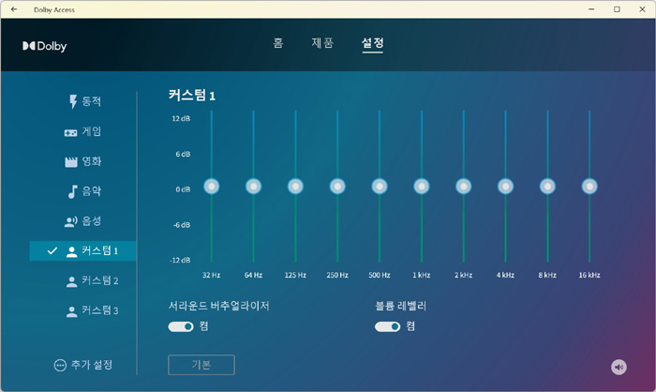656x392 pixels.
Task: Select the 설정 tab
Action: point(372,43)
